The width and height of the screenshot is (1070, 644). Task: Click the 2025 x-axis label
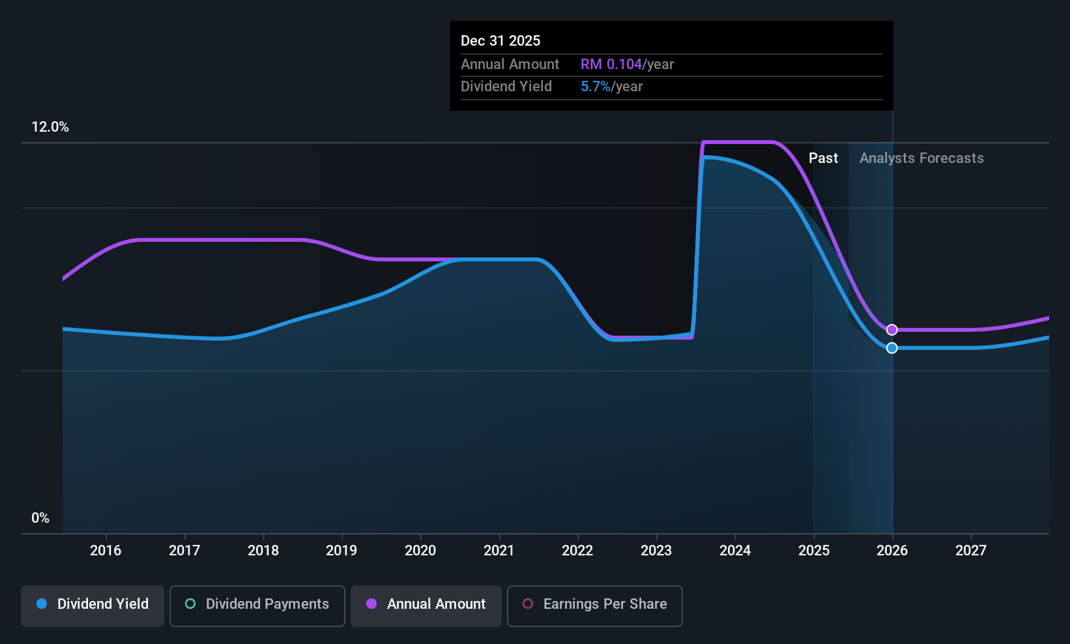[x=814, y=551]
